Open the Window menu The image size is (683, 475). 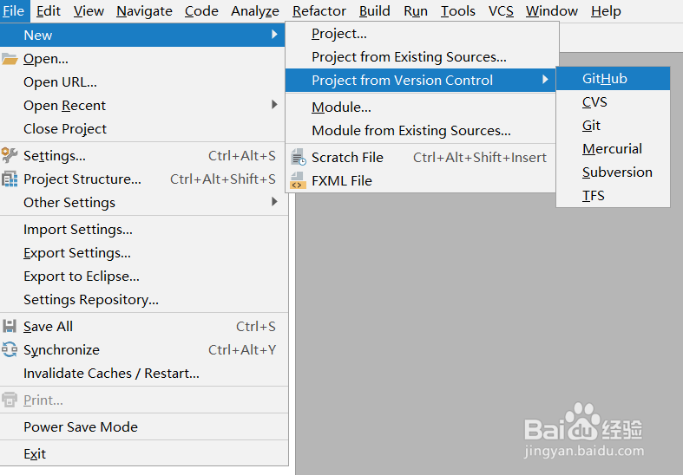[x=552, y=11]
